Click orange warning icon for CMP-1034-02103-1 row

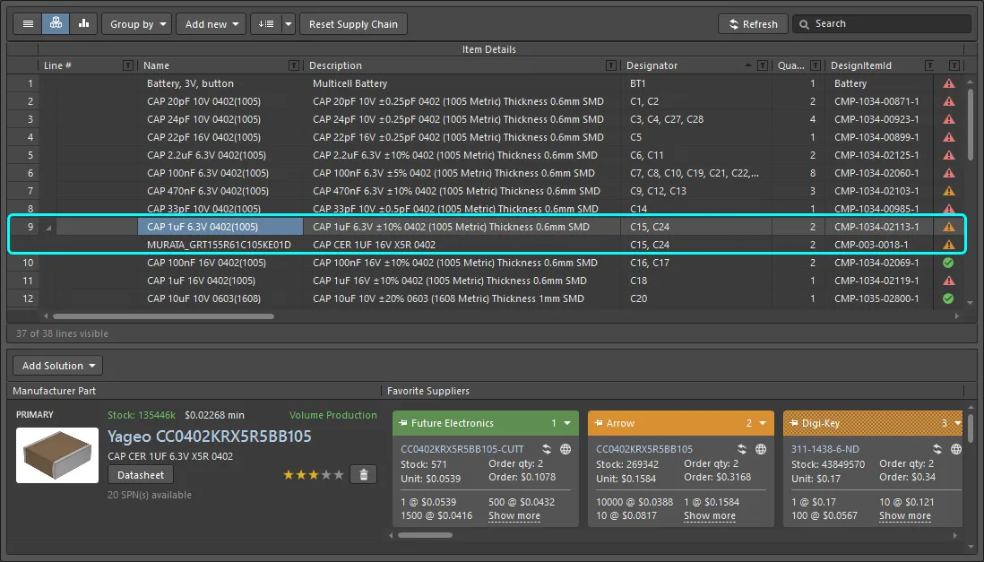click(x=948, y=191)
